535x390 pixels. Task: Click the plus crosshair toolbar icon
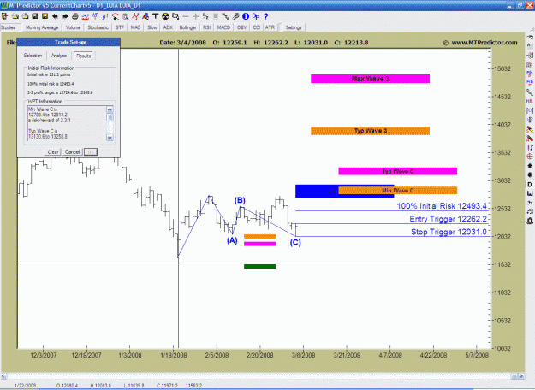(196, 16)
